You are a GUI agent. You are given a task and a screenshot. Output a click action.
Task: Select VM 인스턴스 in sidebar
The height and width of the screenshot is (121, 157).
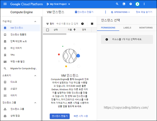(20, 28)
